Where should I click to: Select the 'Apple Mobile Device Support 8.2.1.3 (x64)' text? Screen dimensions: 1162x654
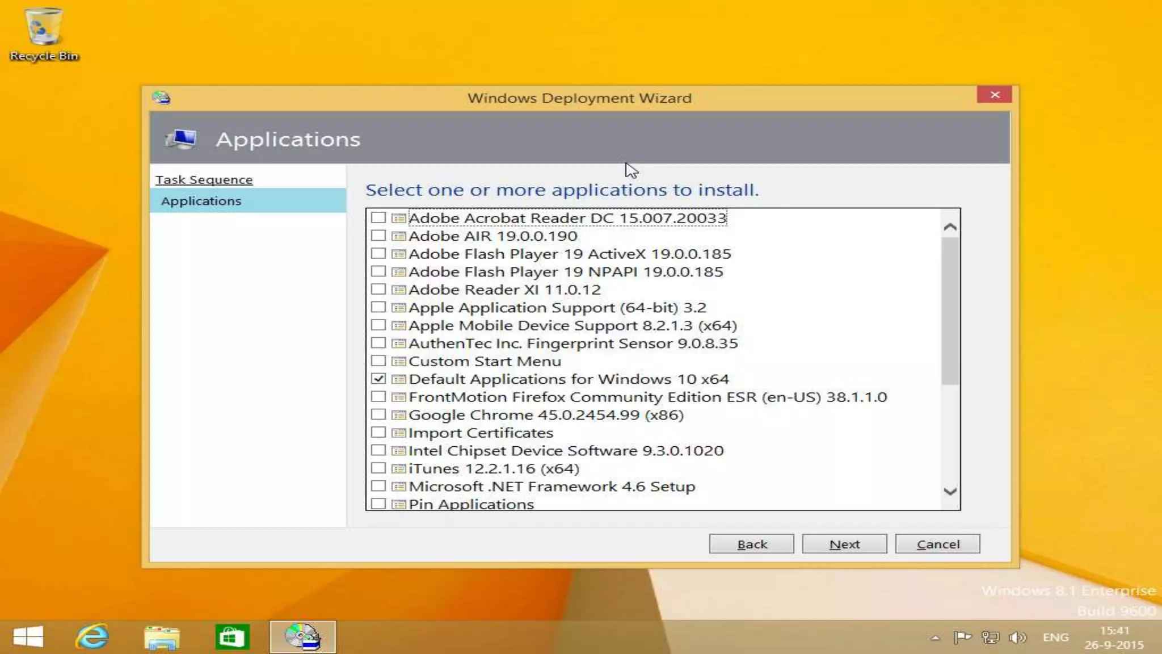point(572,325)
